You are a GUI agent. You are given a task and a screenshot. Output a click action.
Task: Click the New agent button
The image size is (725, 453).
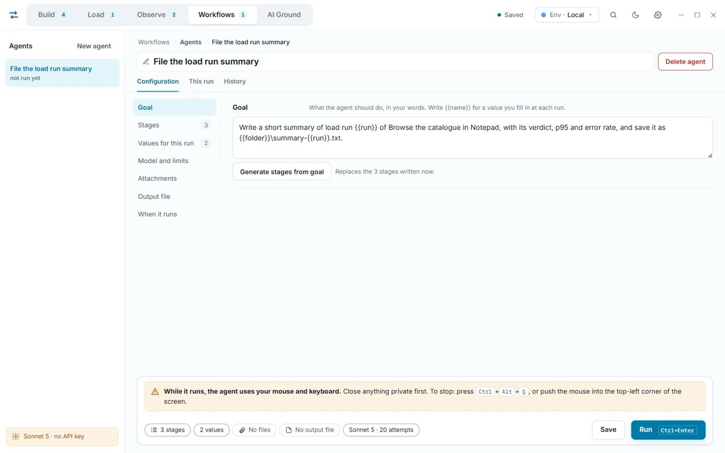point(94,46)
